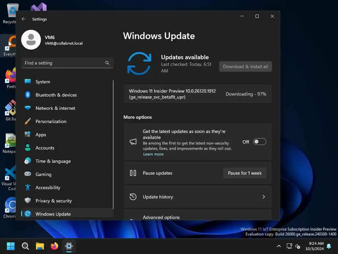Click the pause bars icon
The height and width of the screenshot is (254, 338).
click(133, 173)
